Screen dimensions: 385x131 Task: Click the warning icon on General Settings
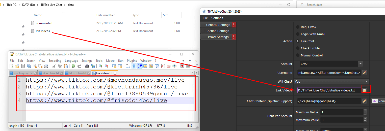234,25
